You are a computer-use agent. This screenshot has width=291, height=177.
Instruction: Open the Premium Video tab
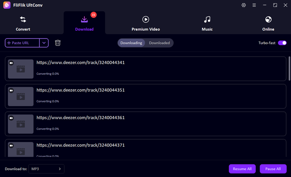[x=146, y=23]
